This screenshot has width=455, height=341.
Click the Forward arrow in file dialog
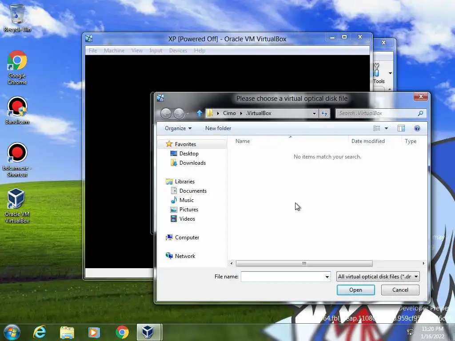(x=179, y=113)
